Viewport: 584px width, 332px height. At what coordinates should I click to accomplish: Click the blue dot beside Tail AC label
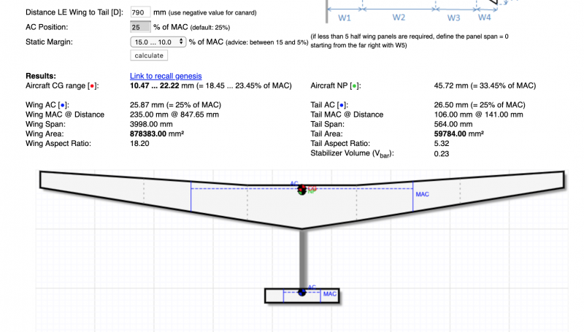point(341,105)
